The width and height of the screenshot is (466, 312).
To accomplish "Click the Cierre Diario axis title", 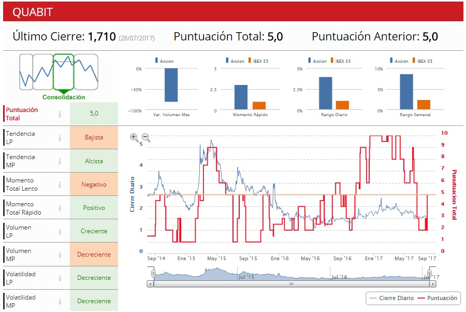I will (x=132, y=194).
